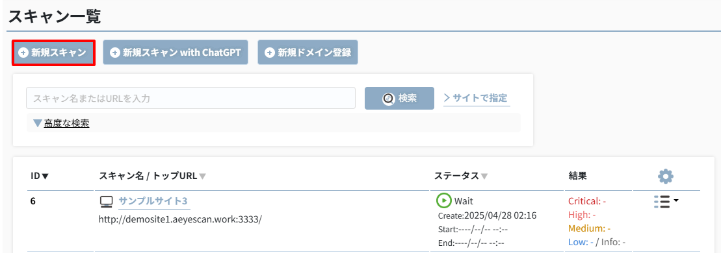Sort by スキャン名 / トップURL column arrow
Image resolution: width=721 pixels, height=253 pixels.
tap(202, 176)
